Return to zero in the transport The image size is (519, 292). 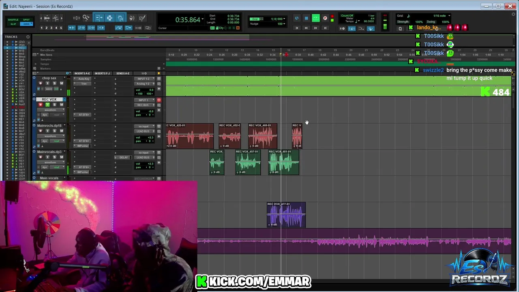point(297,28)
